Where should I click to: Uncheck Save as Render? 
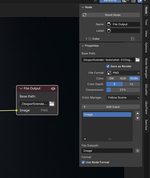tap(108, 66)
